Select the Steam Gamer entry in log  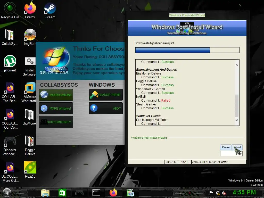click(146, 104)
